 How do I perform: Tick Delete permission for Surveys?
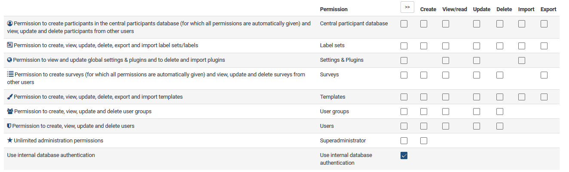point(500,75)
